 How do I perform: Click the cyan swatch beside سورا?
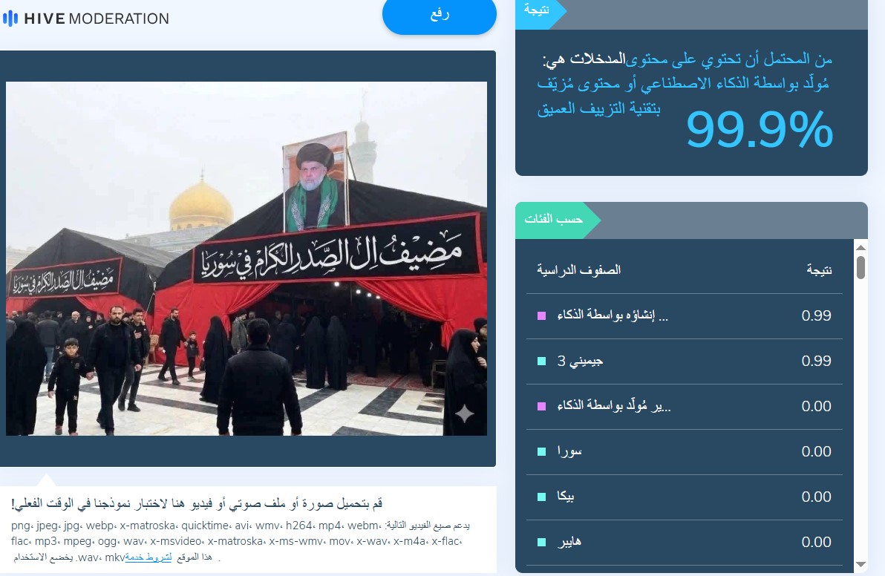point(542,451)
